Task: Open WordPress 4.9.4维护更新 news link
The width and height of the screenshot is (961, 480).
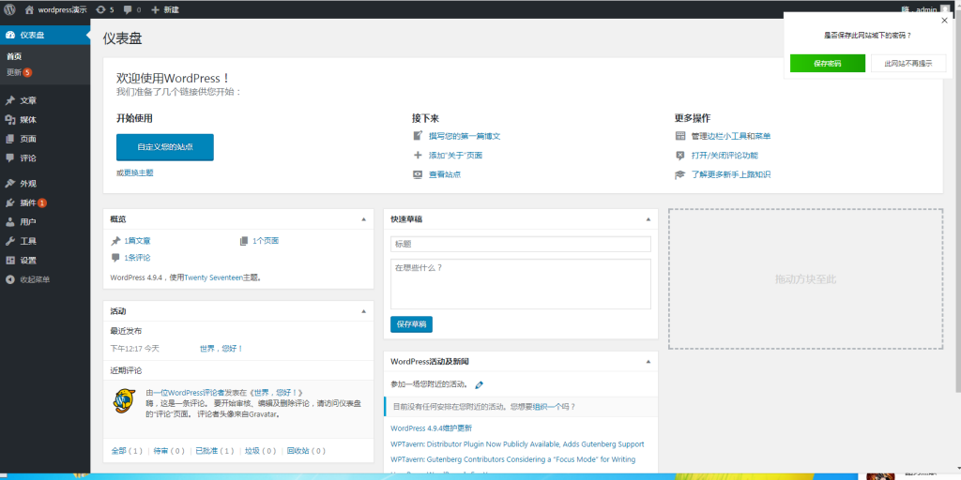Action: click(431, 428)
